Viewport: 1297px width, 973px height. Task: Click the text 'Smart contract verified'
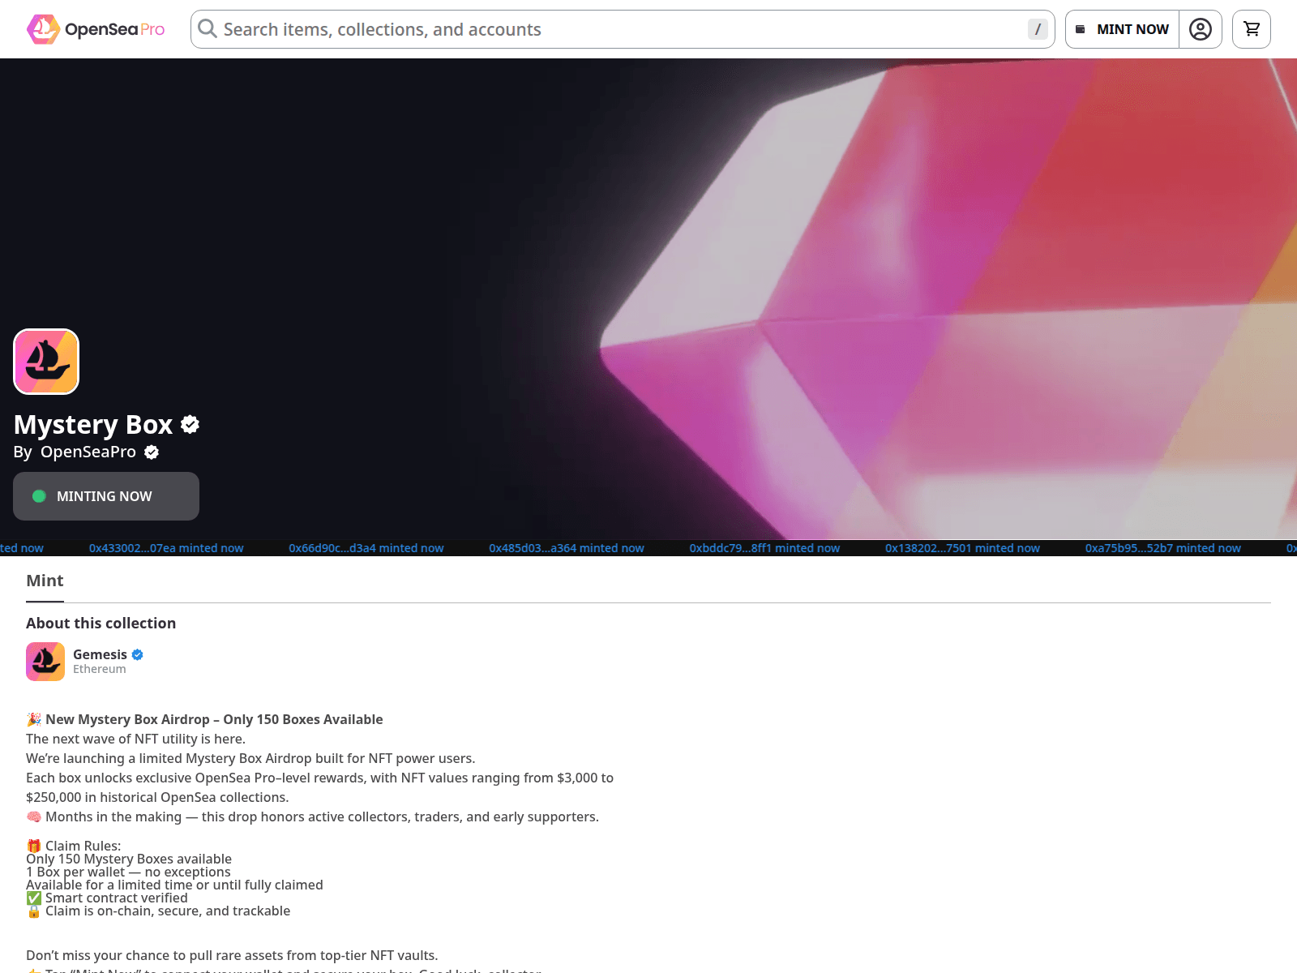pos(117,898)
